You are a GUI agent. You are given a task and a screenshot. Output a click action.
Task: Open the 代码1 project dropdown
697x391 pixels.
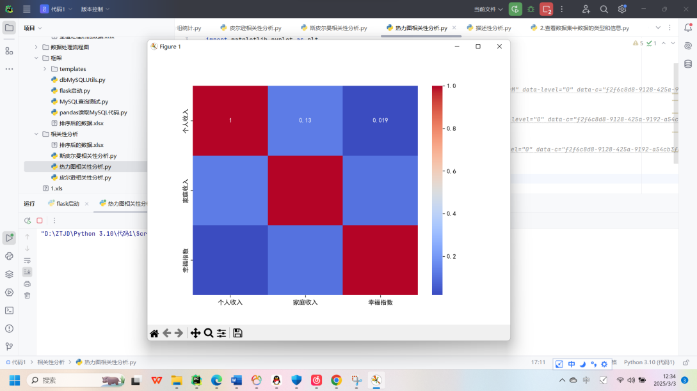pos(56,9)
